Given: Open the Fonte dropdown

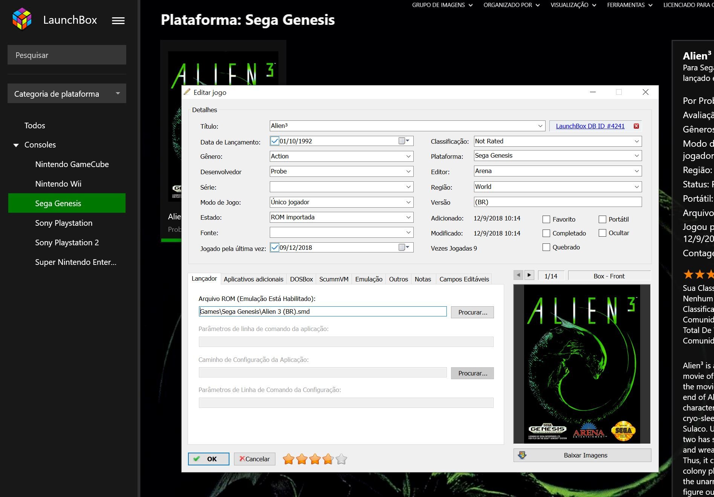Looking at the screenshot, I should click(x=408, y=233).
